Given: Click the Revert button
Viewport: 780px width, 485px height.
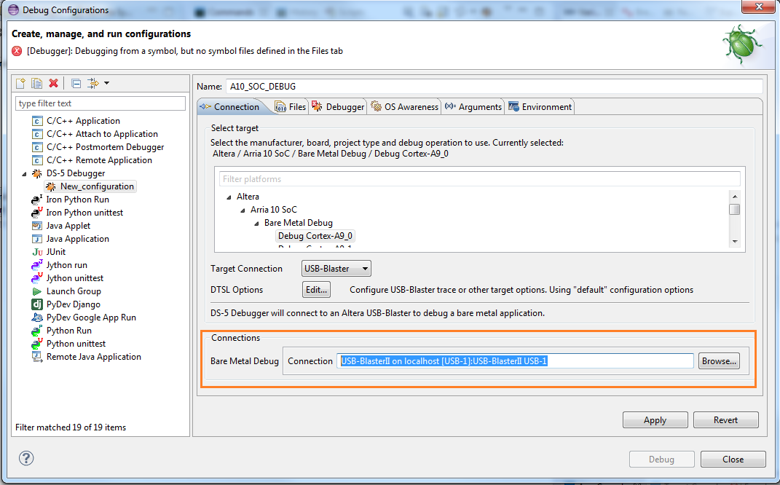Looking at the screenshot, I should [726, 420].
